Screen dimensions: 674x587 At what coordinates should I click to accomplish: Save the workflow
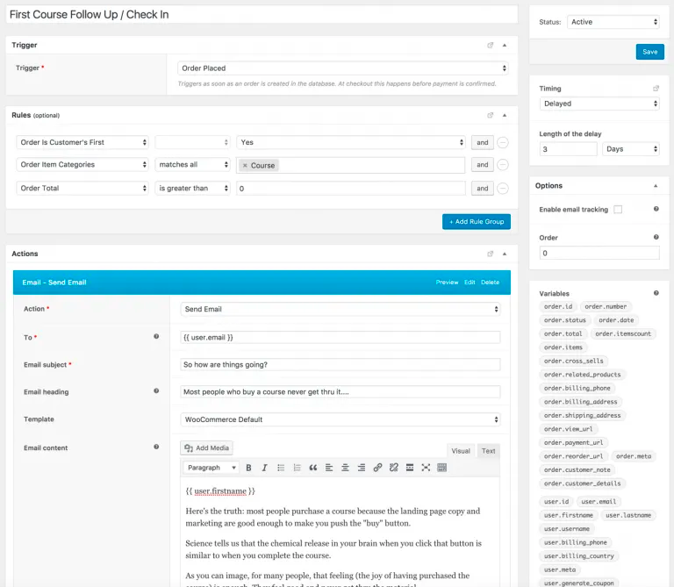650,52
